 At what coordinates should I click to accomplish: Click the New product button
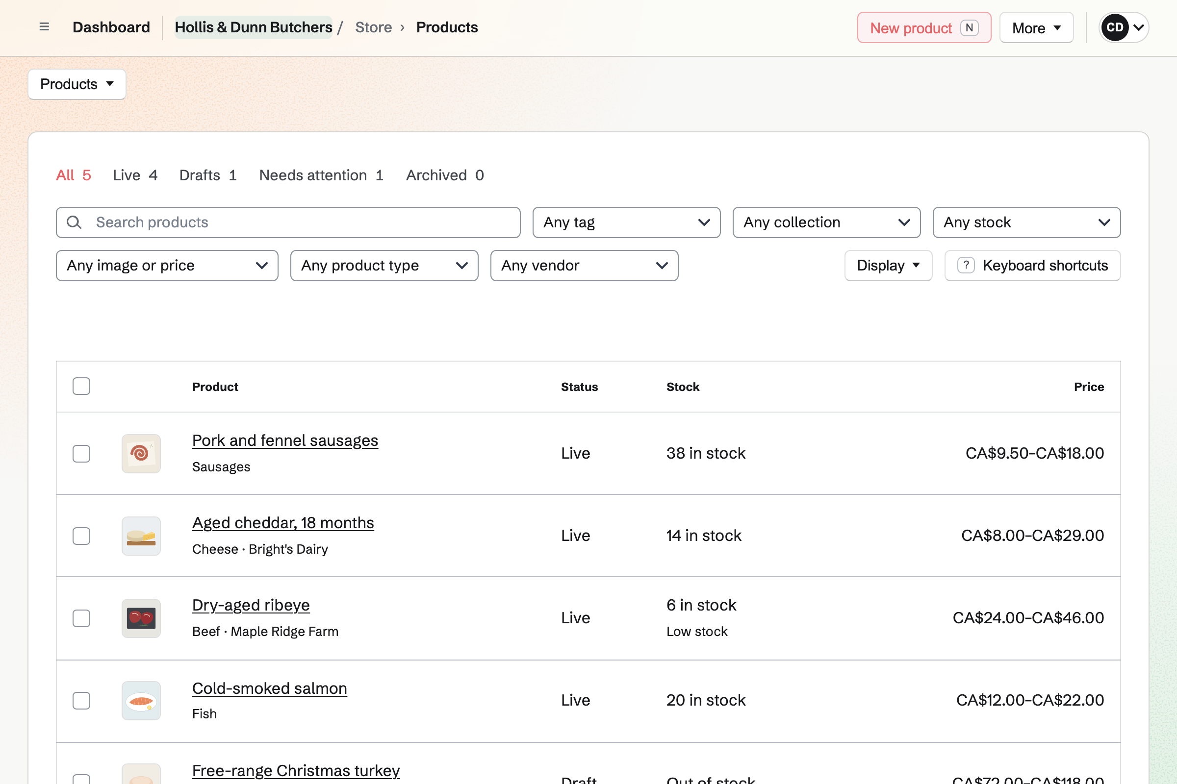pyautogui.click(x=924, y=27)
